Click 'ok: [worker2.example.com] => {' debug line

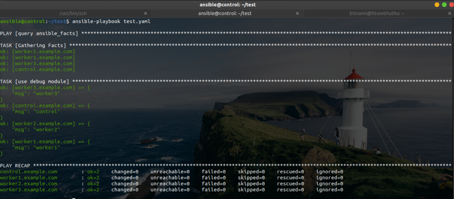(x=45, y=124)
